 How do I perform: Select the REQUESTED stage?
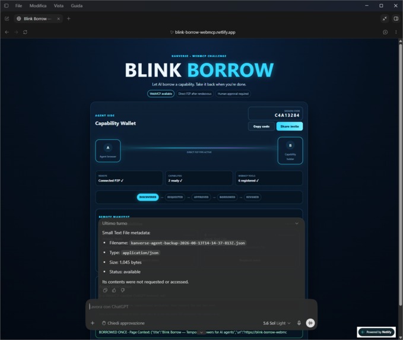point(175,197)
